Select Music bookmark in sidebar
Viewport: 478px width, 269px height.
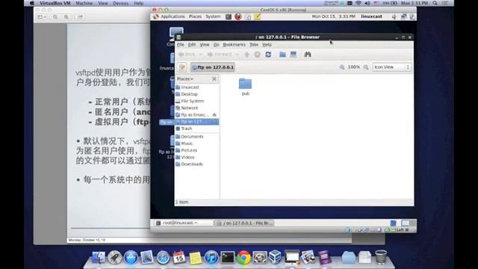click(x=197, y=143)
